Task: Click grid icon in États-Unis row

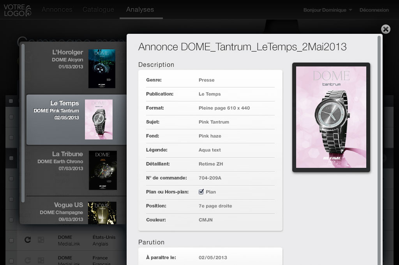Action: click(x=41, y=240)
